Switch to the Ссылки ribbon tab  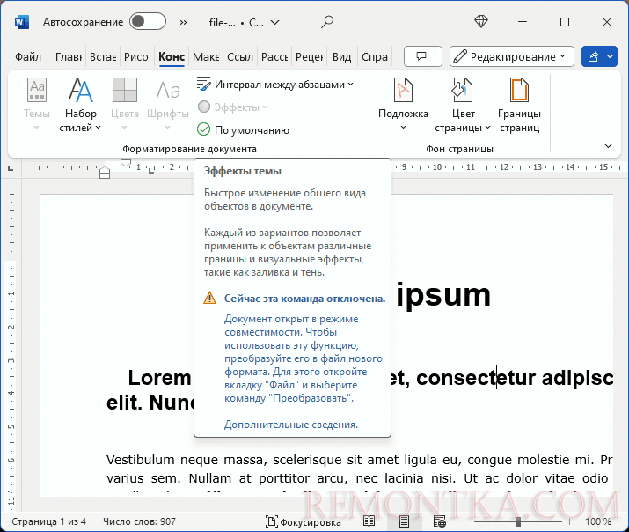pyautogui.click(x=240, y=57)
